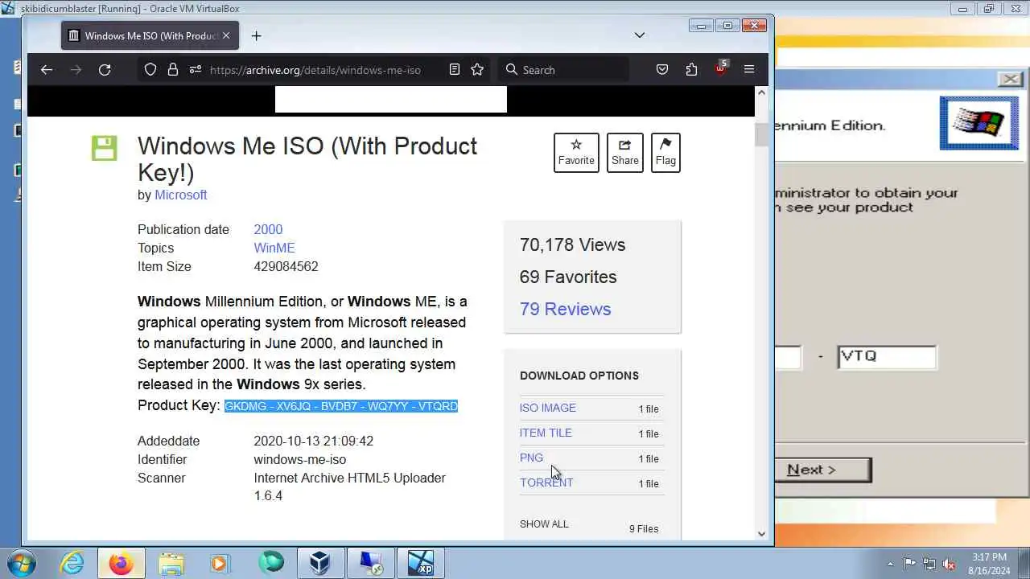Click the network tray icon
The image size is (1030, 579).
929,564
